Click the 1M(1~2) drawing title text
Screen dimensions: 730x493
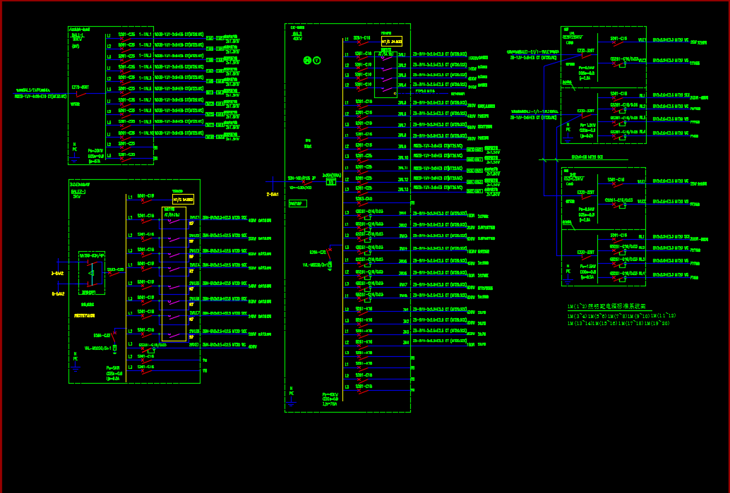[x=607, y=307]
